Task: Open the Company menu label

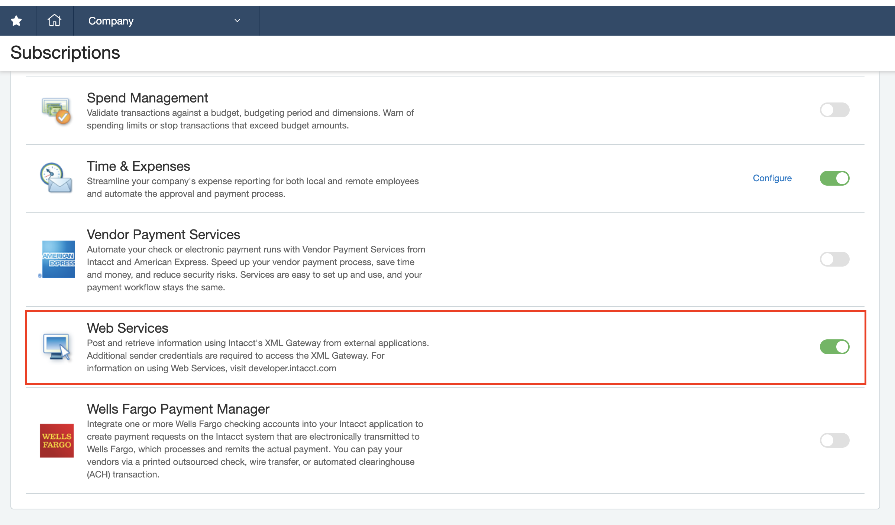Action: [x=111, y=21]
